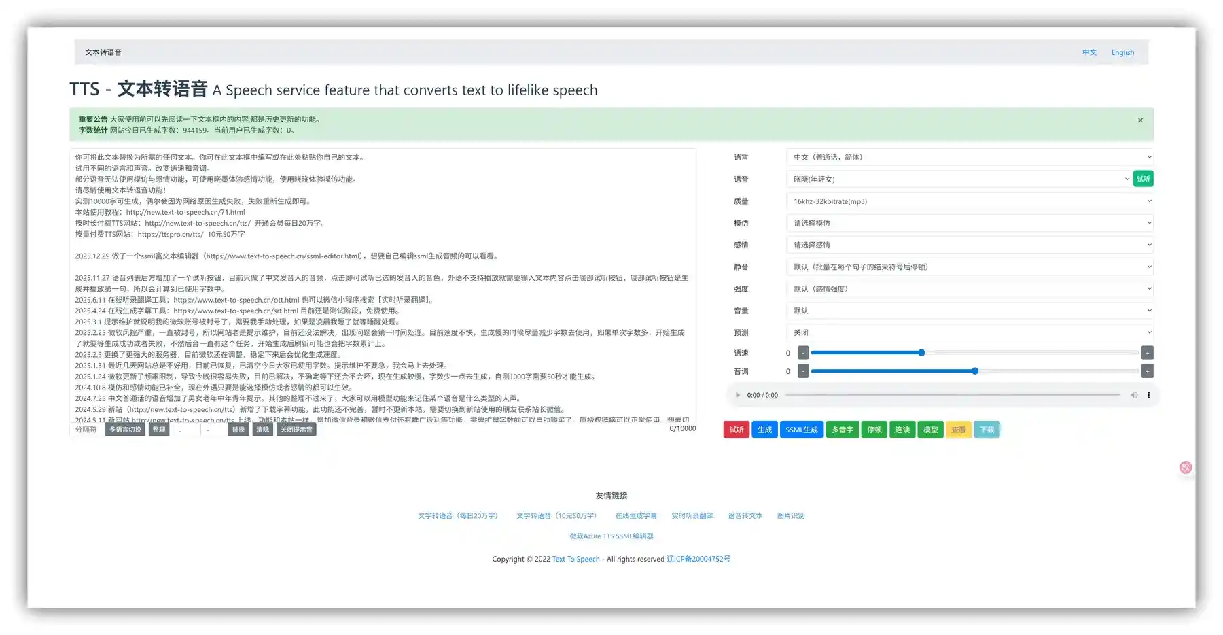Open the 质量 audio quality dropdown
The width and height of the screenshot is (1223, 635).
969,201
